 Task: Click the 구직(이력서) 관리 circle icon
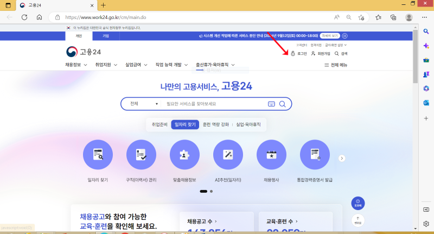pyautogui.click(x=141, y=155)
